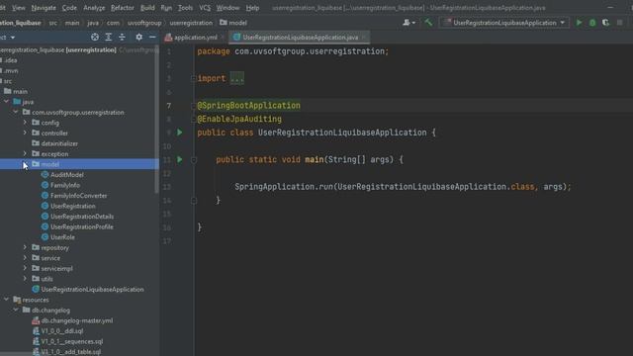Viewport: 633px width, 356px height.
Task: Open the Build menu
Action: point(147,8)
